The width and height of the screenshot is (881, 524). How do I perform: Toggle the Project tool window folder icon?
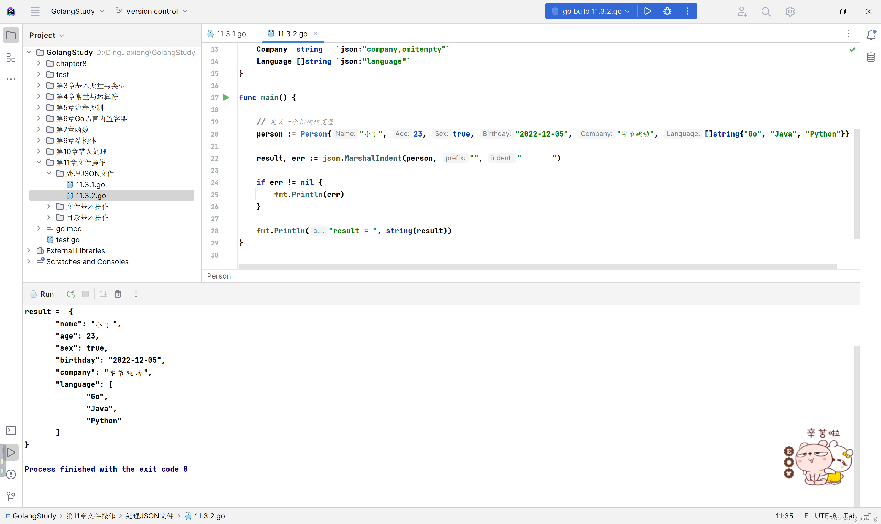pos(11,35)
